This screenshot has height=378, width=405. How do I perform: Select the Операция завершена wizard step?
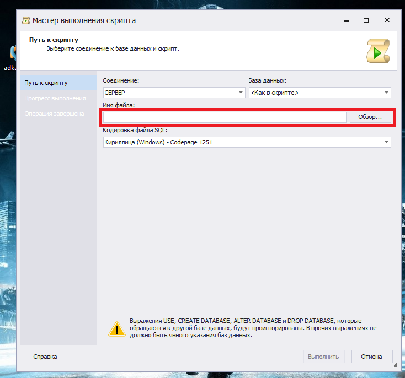pyautogui.click(x=58, y=114)
